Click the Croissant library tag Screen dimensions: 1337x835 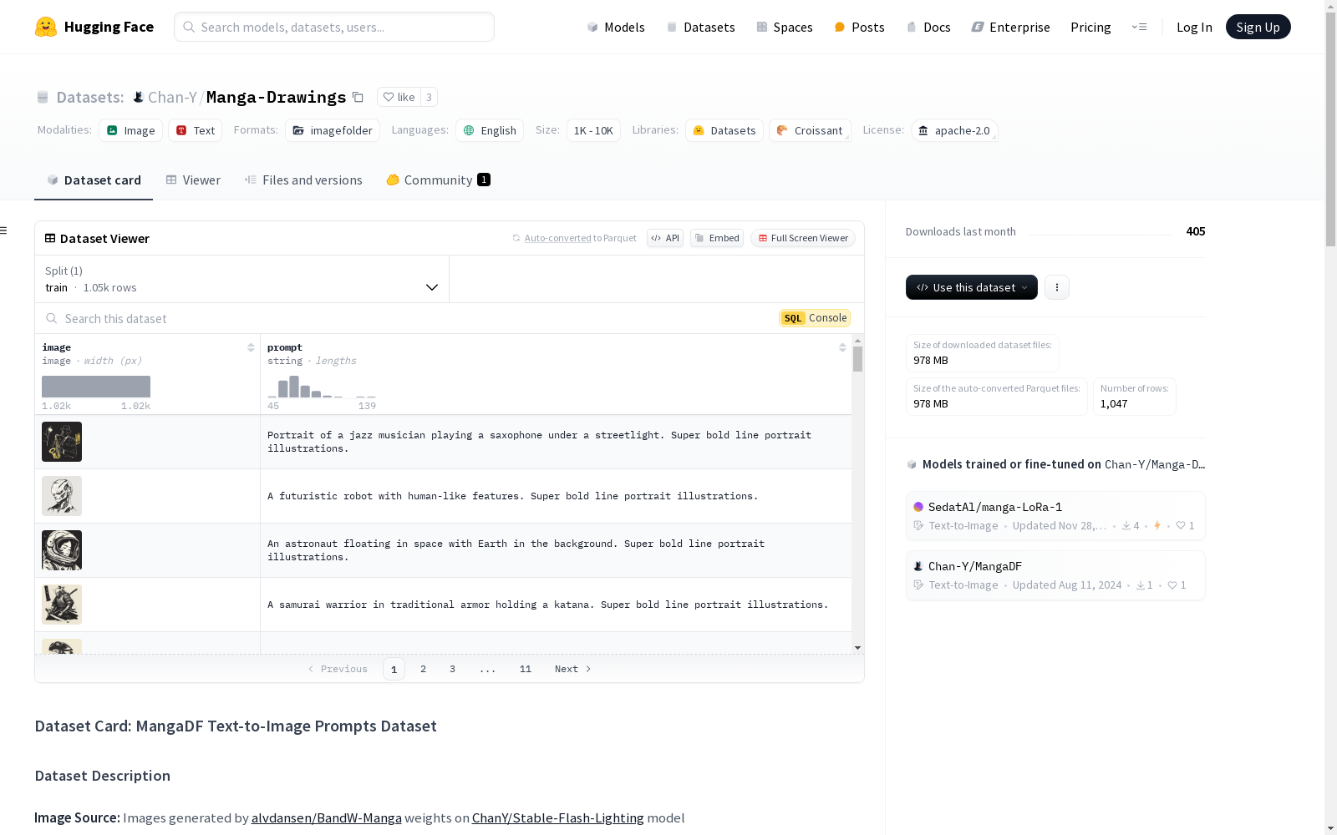point(810,130)
